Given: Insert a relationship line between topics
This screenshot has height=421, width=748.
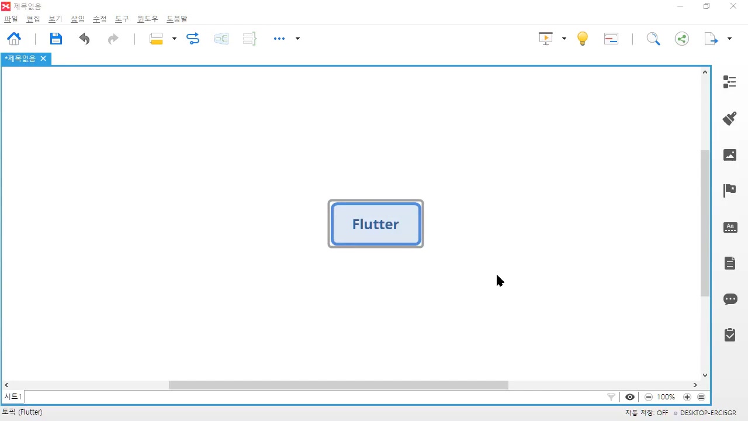Looking at the screenshot, I should tap(193, 39).
